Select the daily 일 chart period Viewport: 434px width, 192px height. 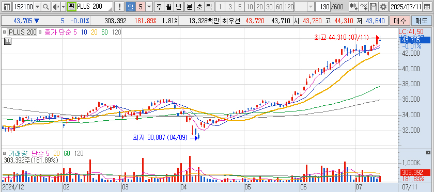131,7
